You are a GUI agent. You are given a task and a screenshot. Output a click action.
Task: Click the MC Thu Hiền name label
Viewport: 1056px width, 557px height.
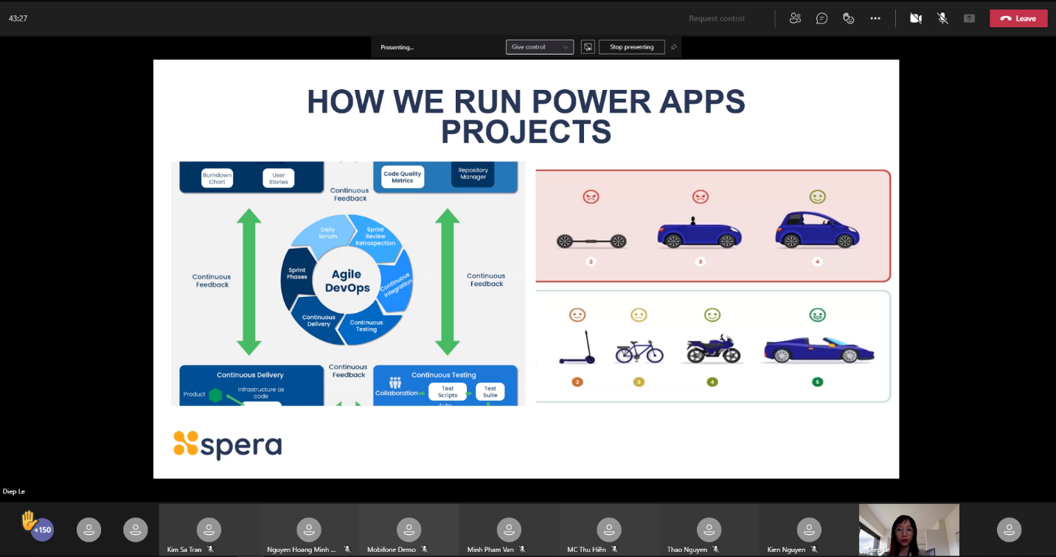(587, 550)
